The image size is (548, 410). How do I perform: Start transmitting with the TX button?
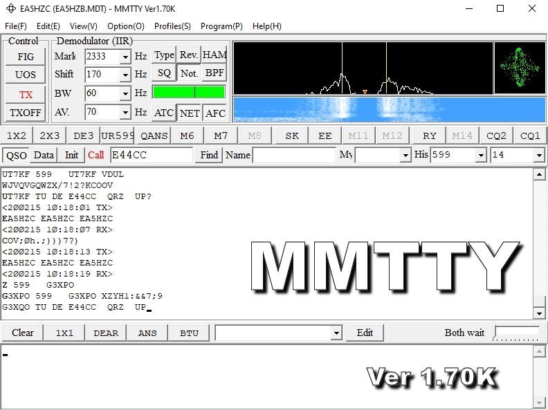(26, 95)
